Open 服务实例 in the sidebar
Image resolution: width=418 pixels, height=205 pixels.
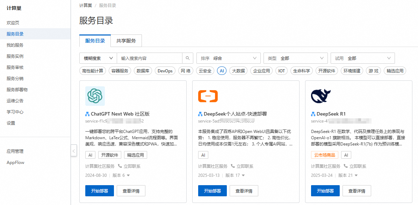tap(35, 56)
